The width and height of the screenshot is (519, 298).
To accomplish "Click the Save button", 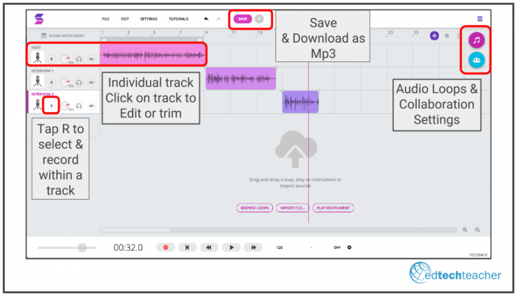I will pos(243,19).
